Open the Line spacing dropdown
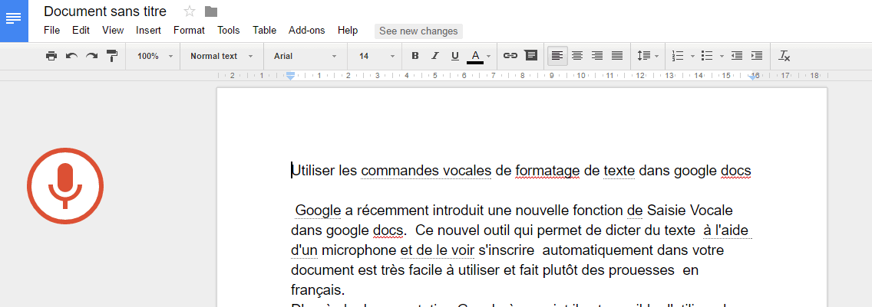This screenshot has height=307, width=872. point(647,56)
